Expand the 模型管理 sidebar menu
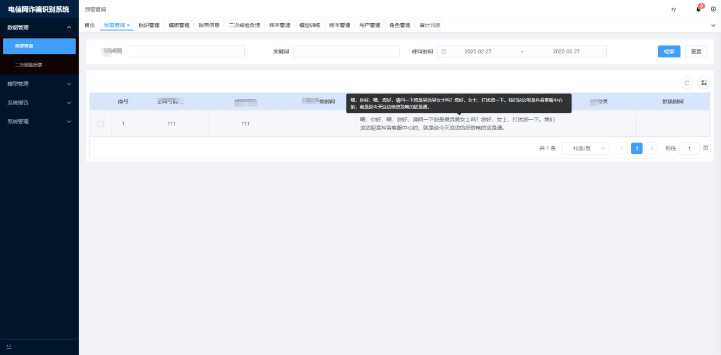 [x=39, y=84]
